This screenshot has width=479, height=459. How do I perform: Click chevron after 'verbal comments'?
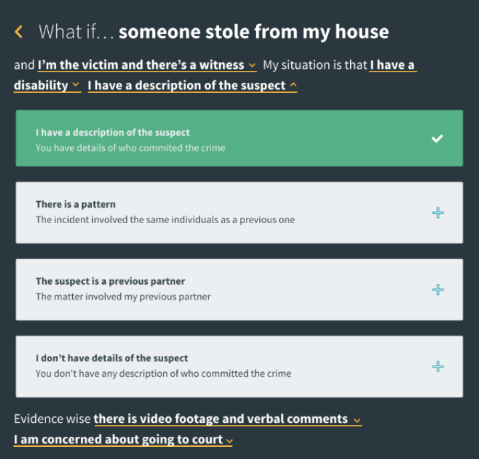(x=357, y=421)
